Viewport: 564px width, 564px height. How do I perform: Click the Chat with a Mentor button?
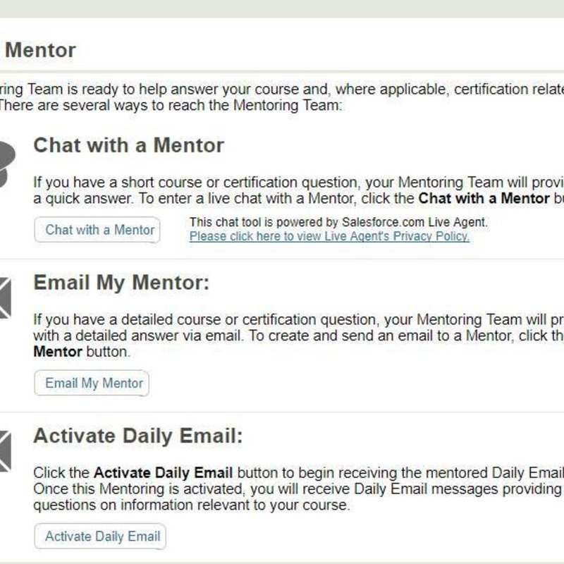click(x=97, y=230)
